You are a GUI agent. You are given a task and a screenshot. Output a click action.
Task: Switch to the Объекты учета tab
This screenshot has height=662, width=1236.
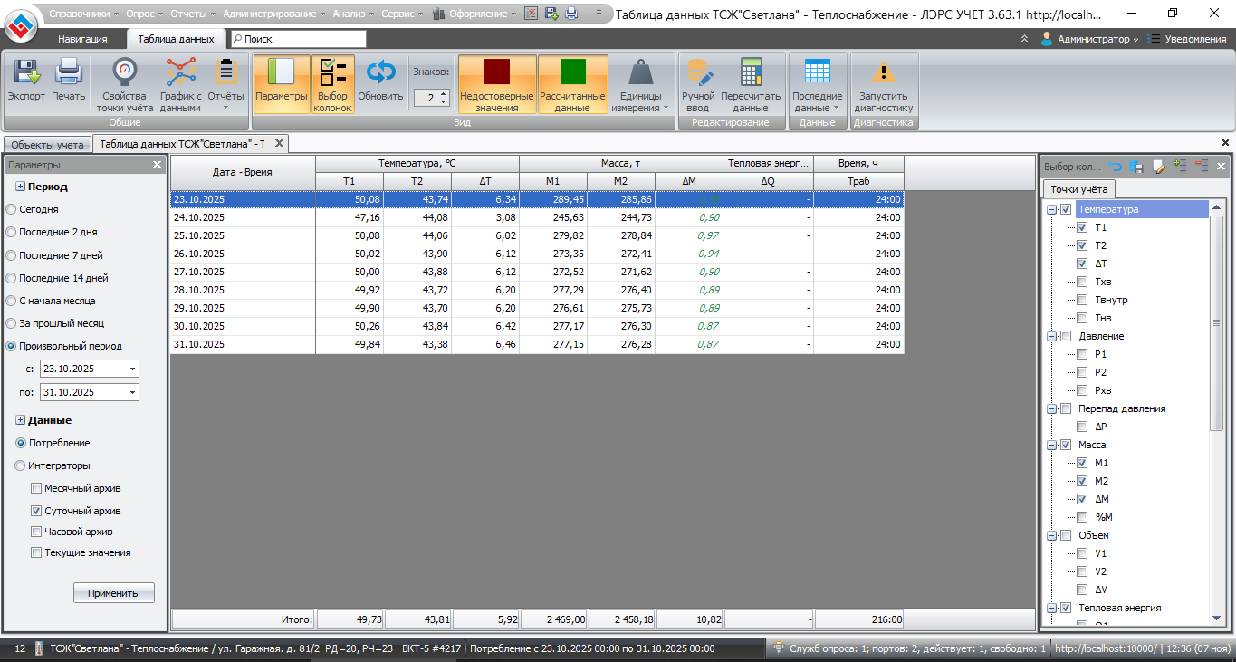[x=47, y=144]
